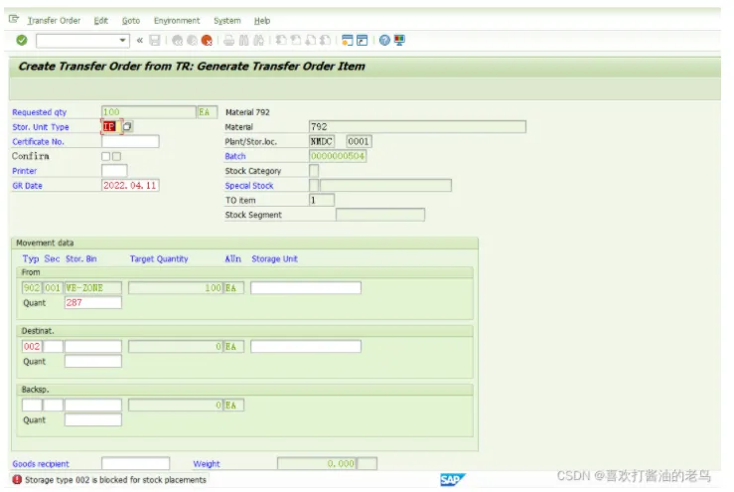Click the Printer label link

coord(25,171)
